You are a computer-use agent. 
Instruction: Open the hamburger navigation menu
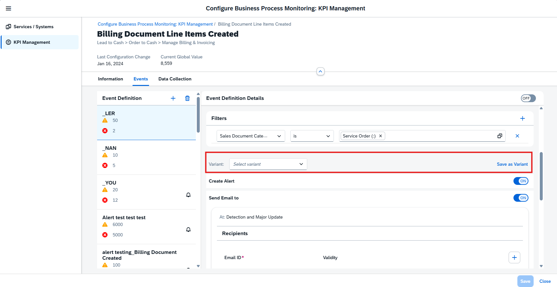click(8, 8)
